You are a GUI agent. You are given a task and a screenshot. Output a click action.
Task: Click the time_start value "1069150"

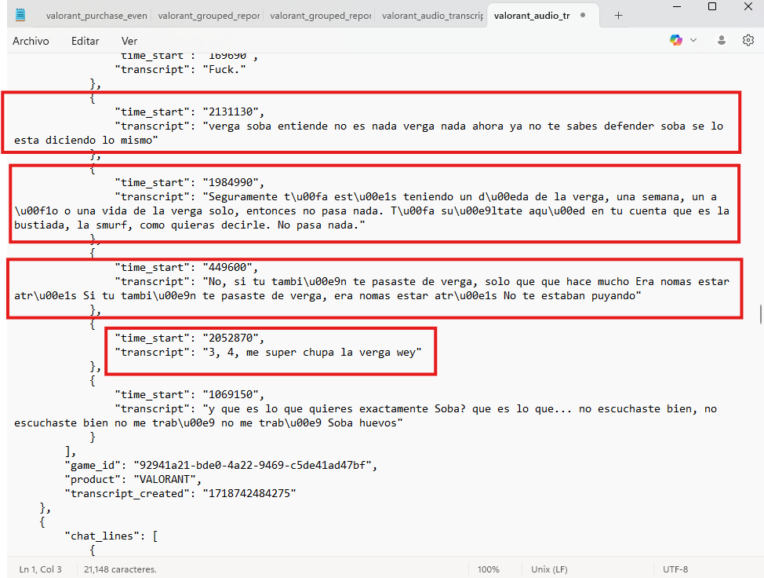tap(230, 394)
